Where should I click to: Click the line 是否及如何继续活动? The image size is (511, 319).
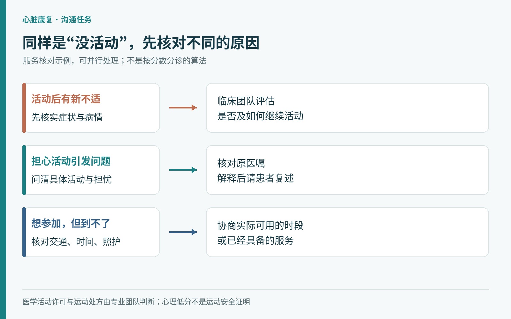pos(260,116)
